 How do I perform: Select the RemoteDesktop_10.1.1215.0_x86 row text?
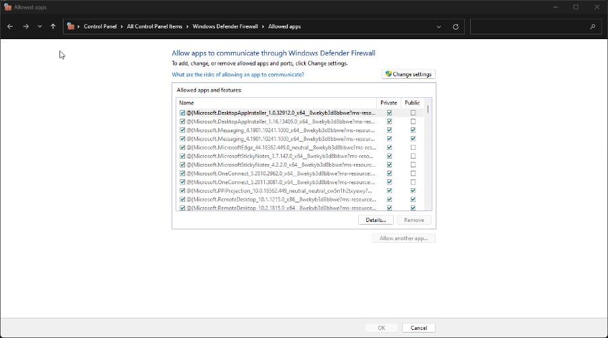[281, 200]
